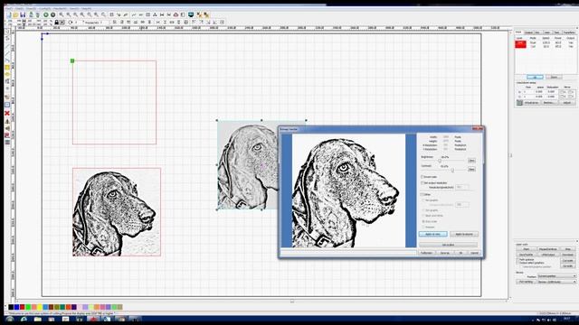Screen dimensions: 579x325
Task: Open Internet Explorer from taskbar
Action: pyautogui.click(x=24, y=319)
